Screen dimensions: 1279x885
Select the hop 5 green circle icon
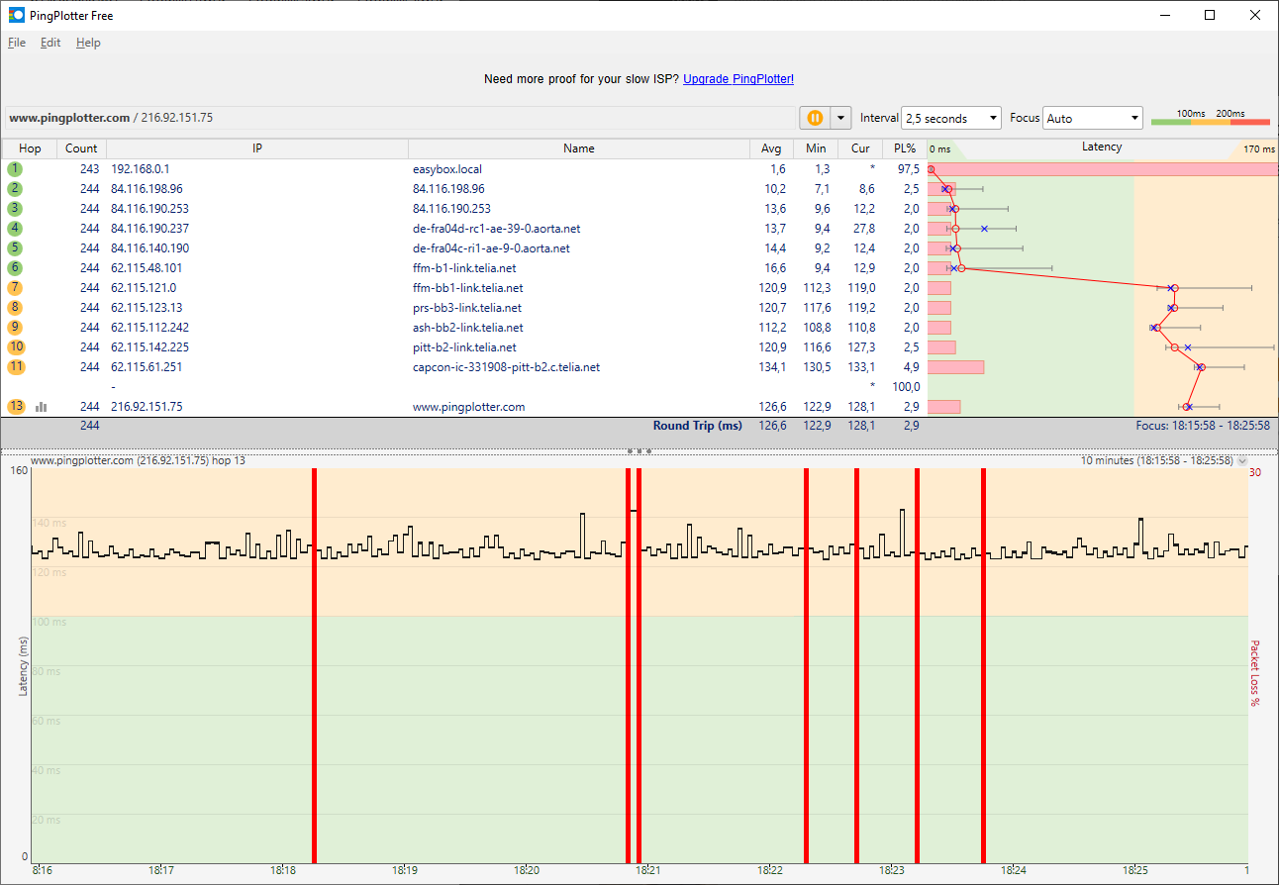15,248
